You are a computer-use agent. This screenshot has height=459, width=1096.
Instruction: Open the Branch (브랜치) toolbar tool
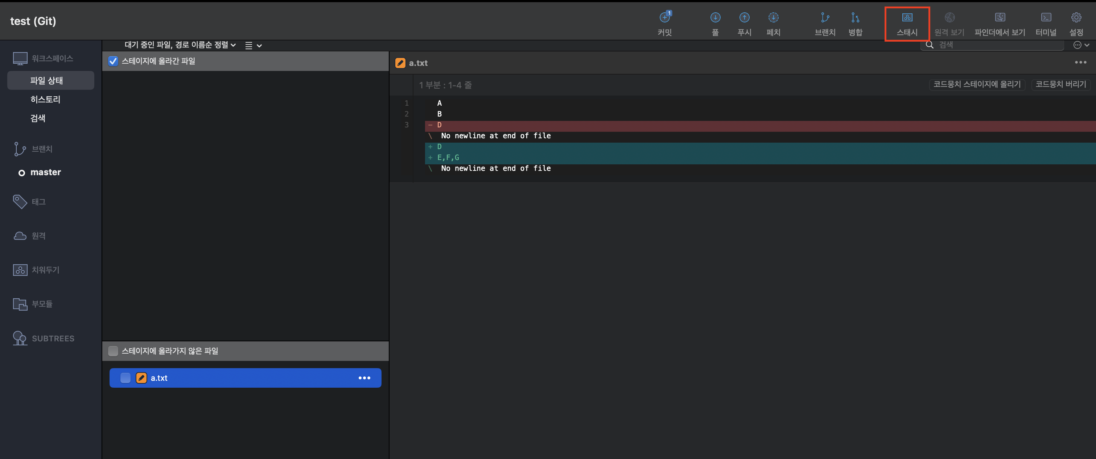(825, 18)
